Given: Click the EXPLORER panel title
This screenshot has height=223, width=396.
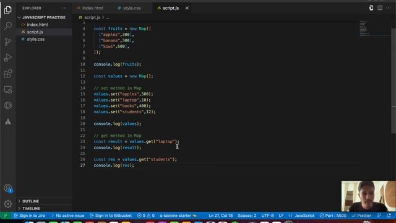Looking at the screenshot, I should coord(32,8).
